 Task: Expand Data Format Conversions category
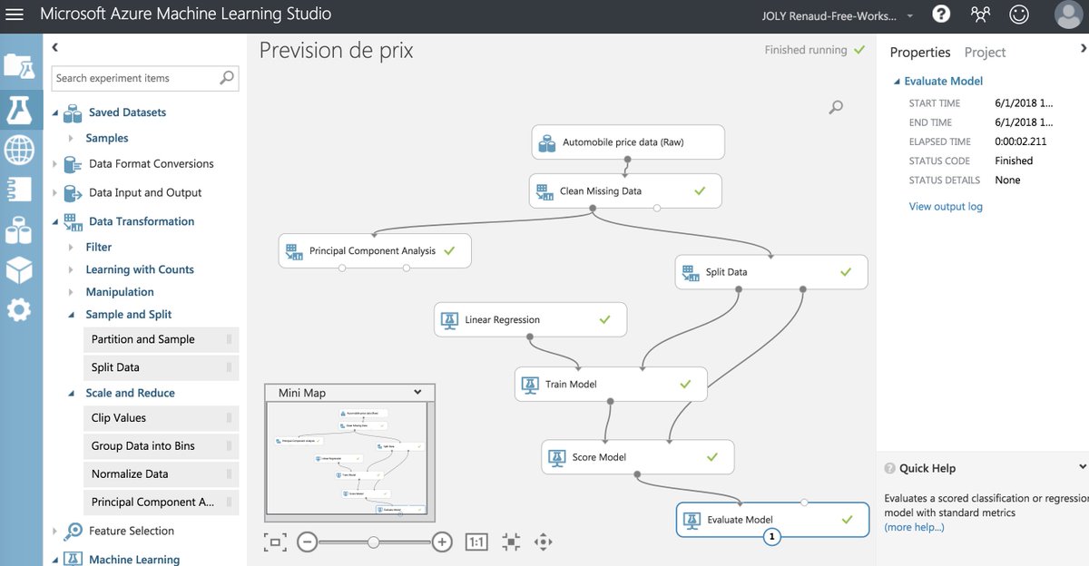(x=54, y=164)
